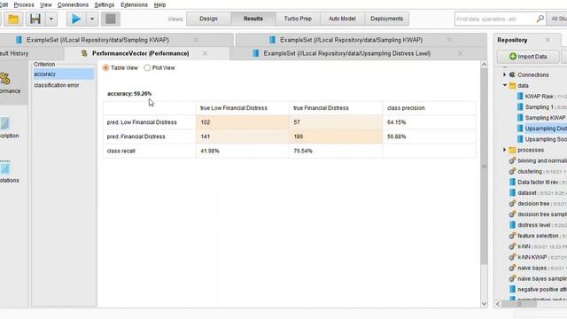Screen dimensions: 567x319
Task: Open the Extensions menu
Action: 134,5
